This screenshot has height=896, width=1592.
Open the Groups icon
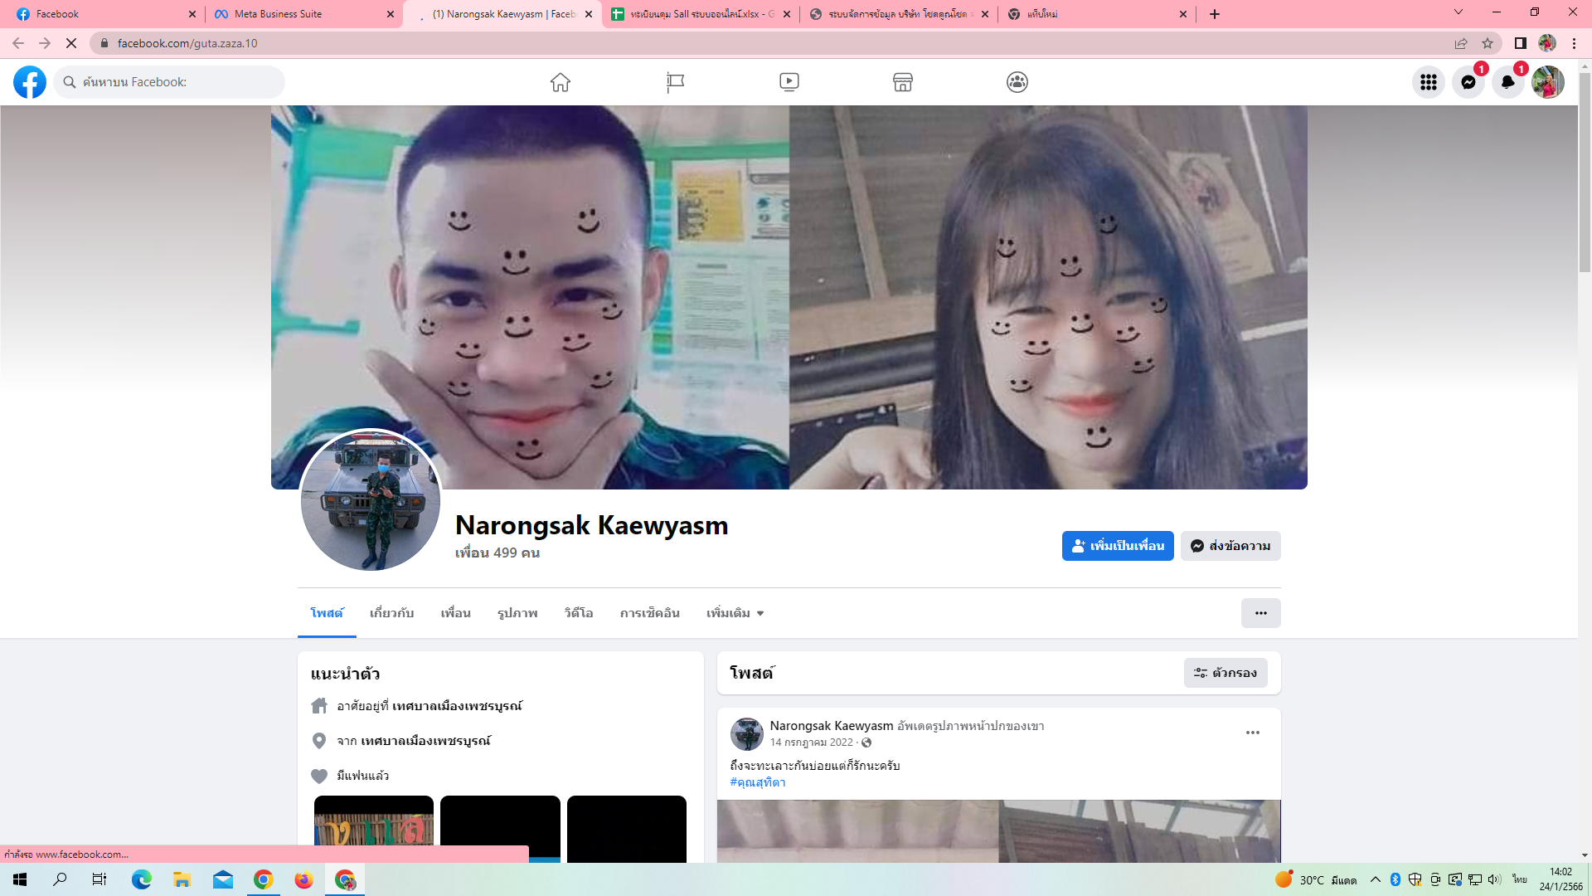point(1017,82)
